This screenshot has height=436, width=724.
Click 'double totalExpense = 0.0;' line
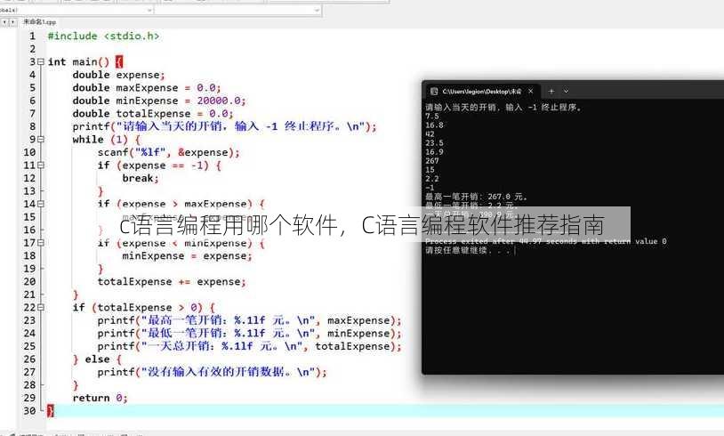click(x=153, y=114)
